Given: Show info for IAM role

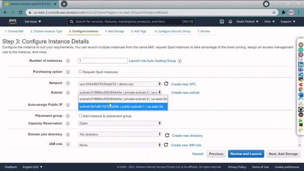Looking at the screenshot, I should pos(67,144).
